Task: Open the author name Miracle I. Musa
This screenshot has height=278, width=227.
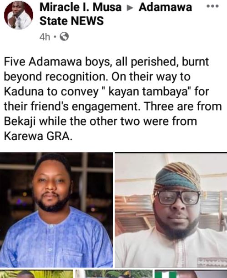Action: (81, 7)
